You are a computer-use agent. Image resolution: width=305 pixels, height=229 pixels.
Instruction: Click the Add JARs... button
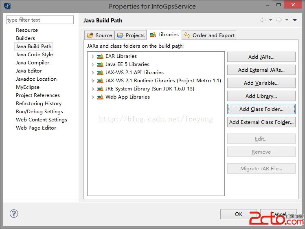point(261,57)
